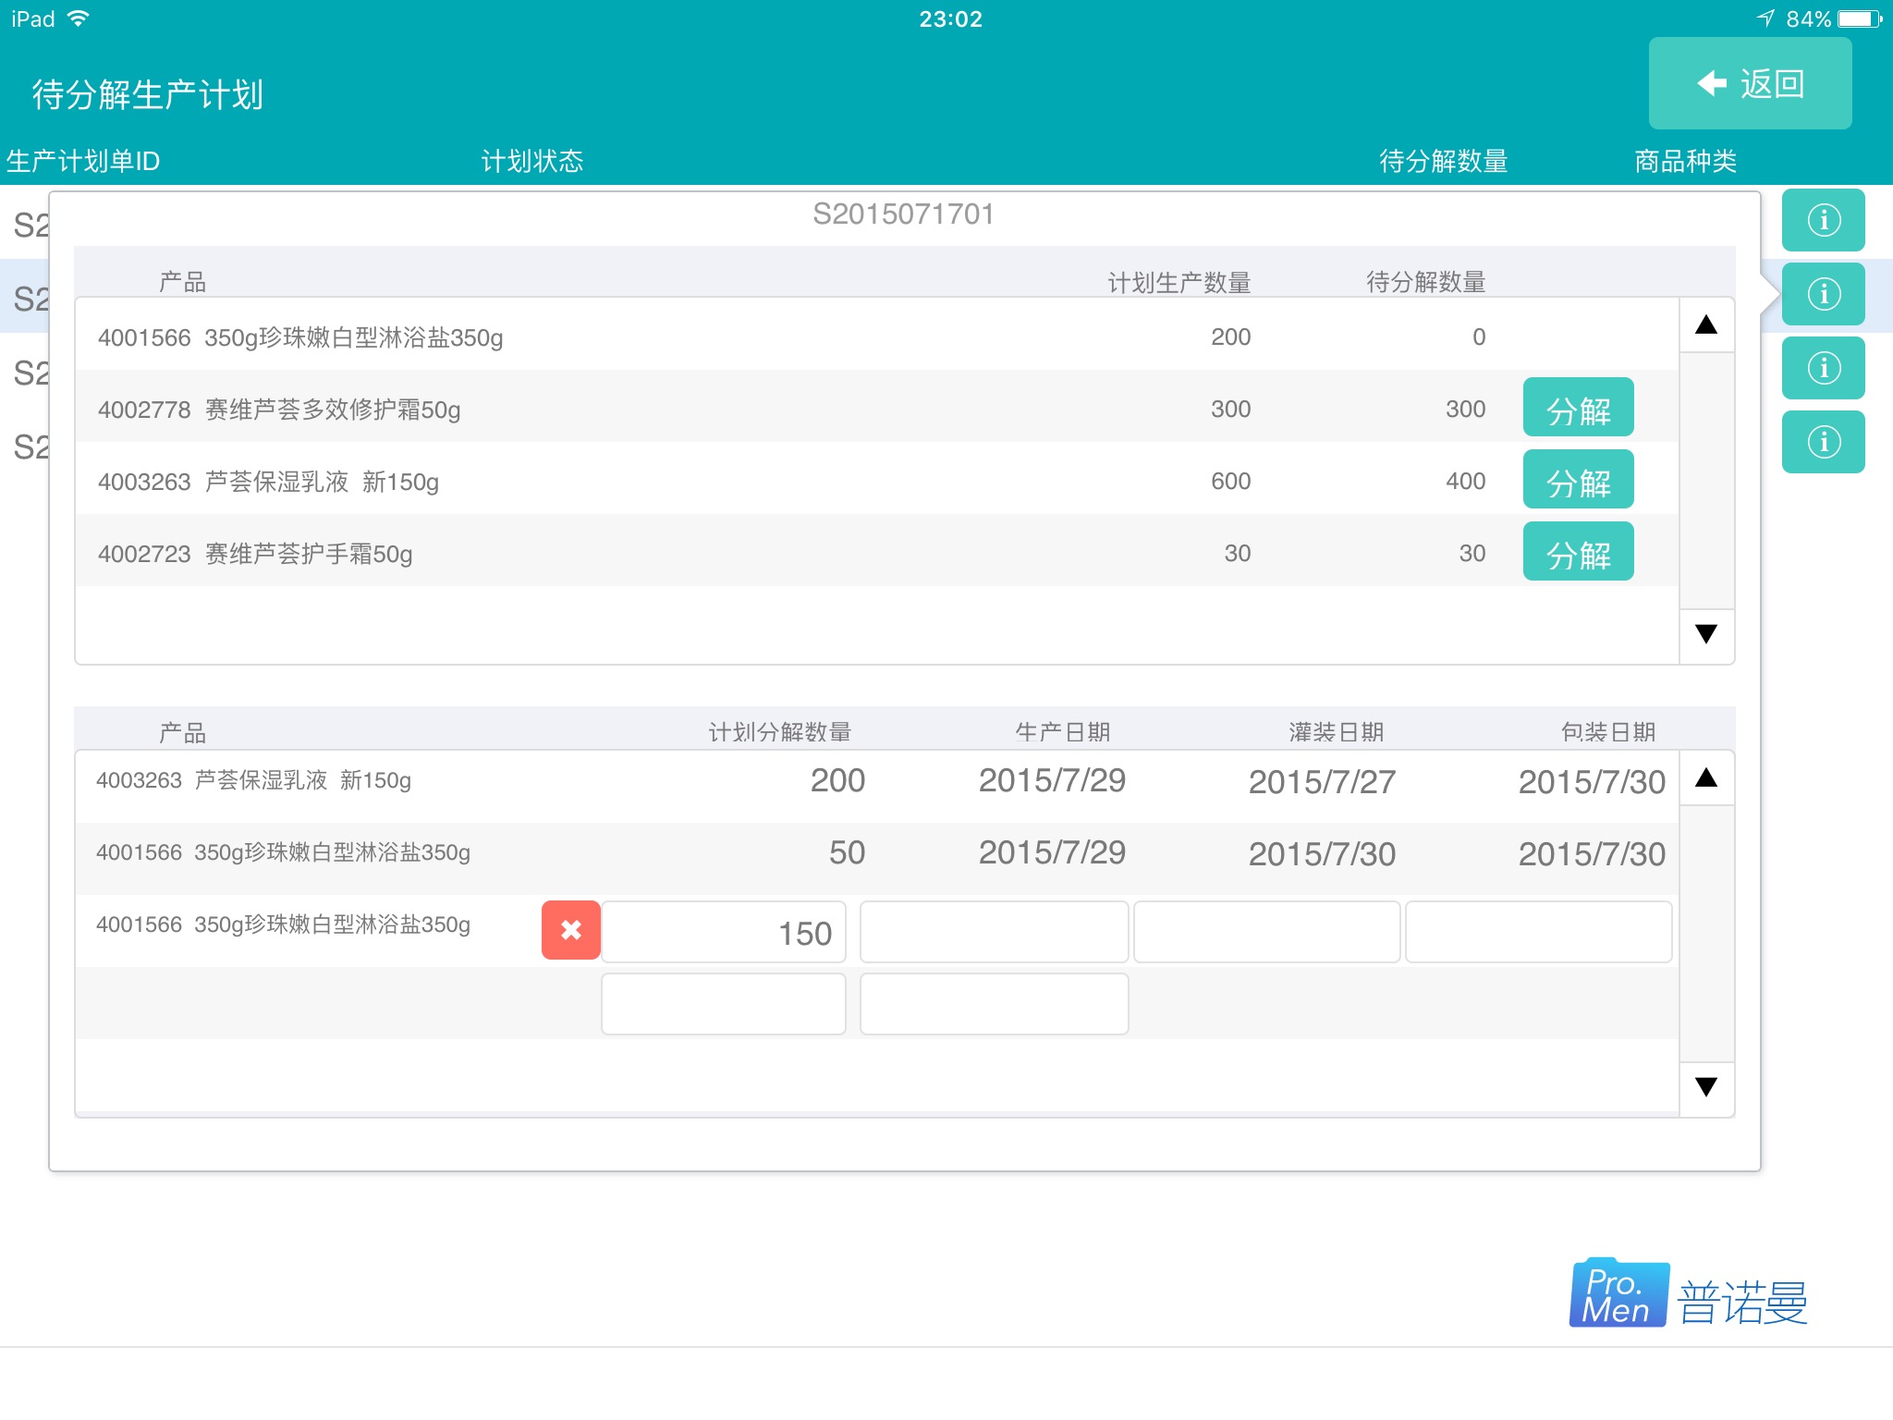Screen dimensions: 1893x1420
Task: Select row 4002778 赛维芦荟多效修护霜50g
Action: pyautogui.click(x=876, y=408)
